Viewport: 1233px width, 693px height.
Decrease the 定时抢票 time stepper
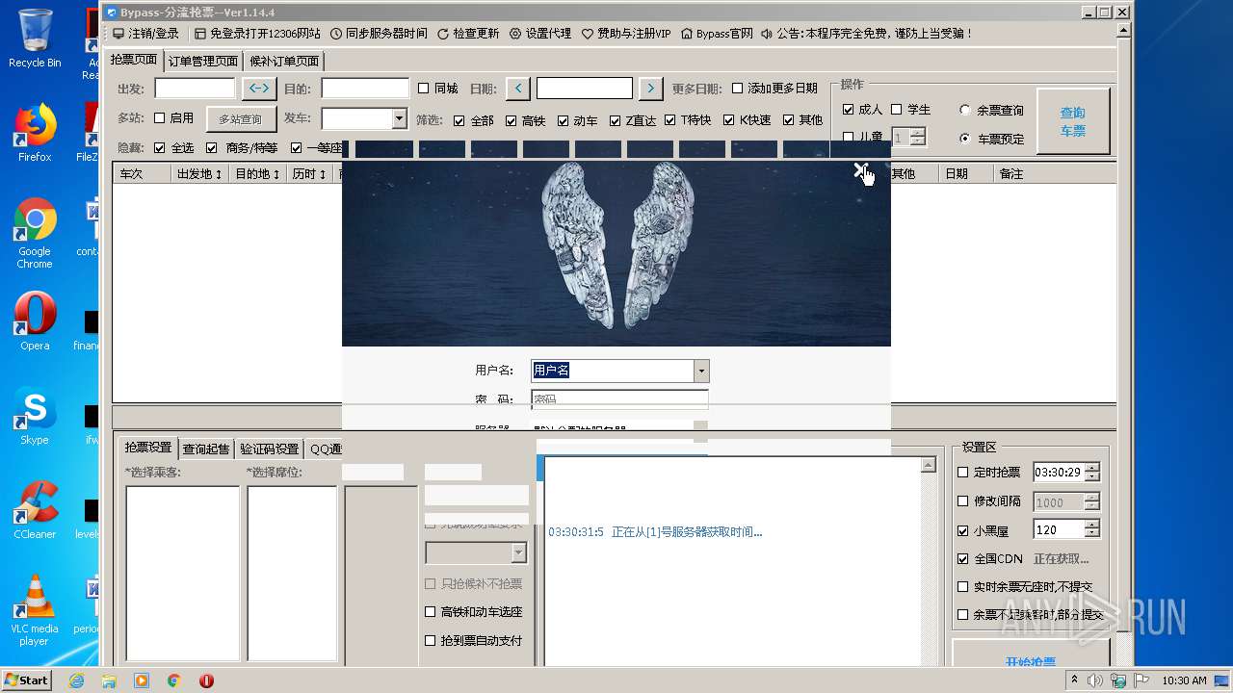click(x=1091, y=476)
